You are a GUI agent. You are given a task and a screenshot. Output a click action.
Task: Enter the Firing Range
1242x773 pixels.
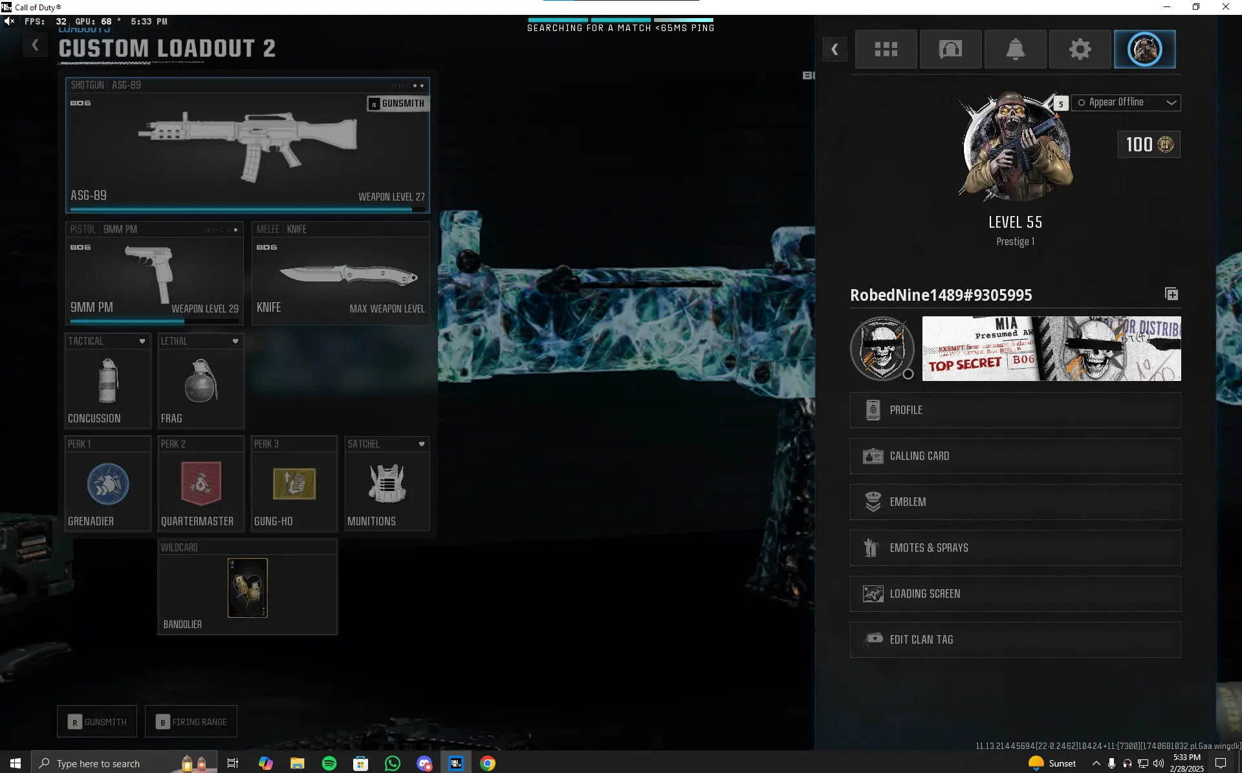tap(191, 721)
